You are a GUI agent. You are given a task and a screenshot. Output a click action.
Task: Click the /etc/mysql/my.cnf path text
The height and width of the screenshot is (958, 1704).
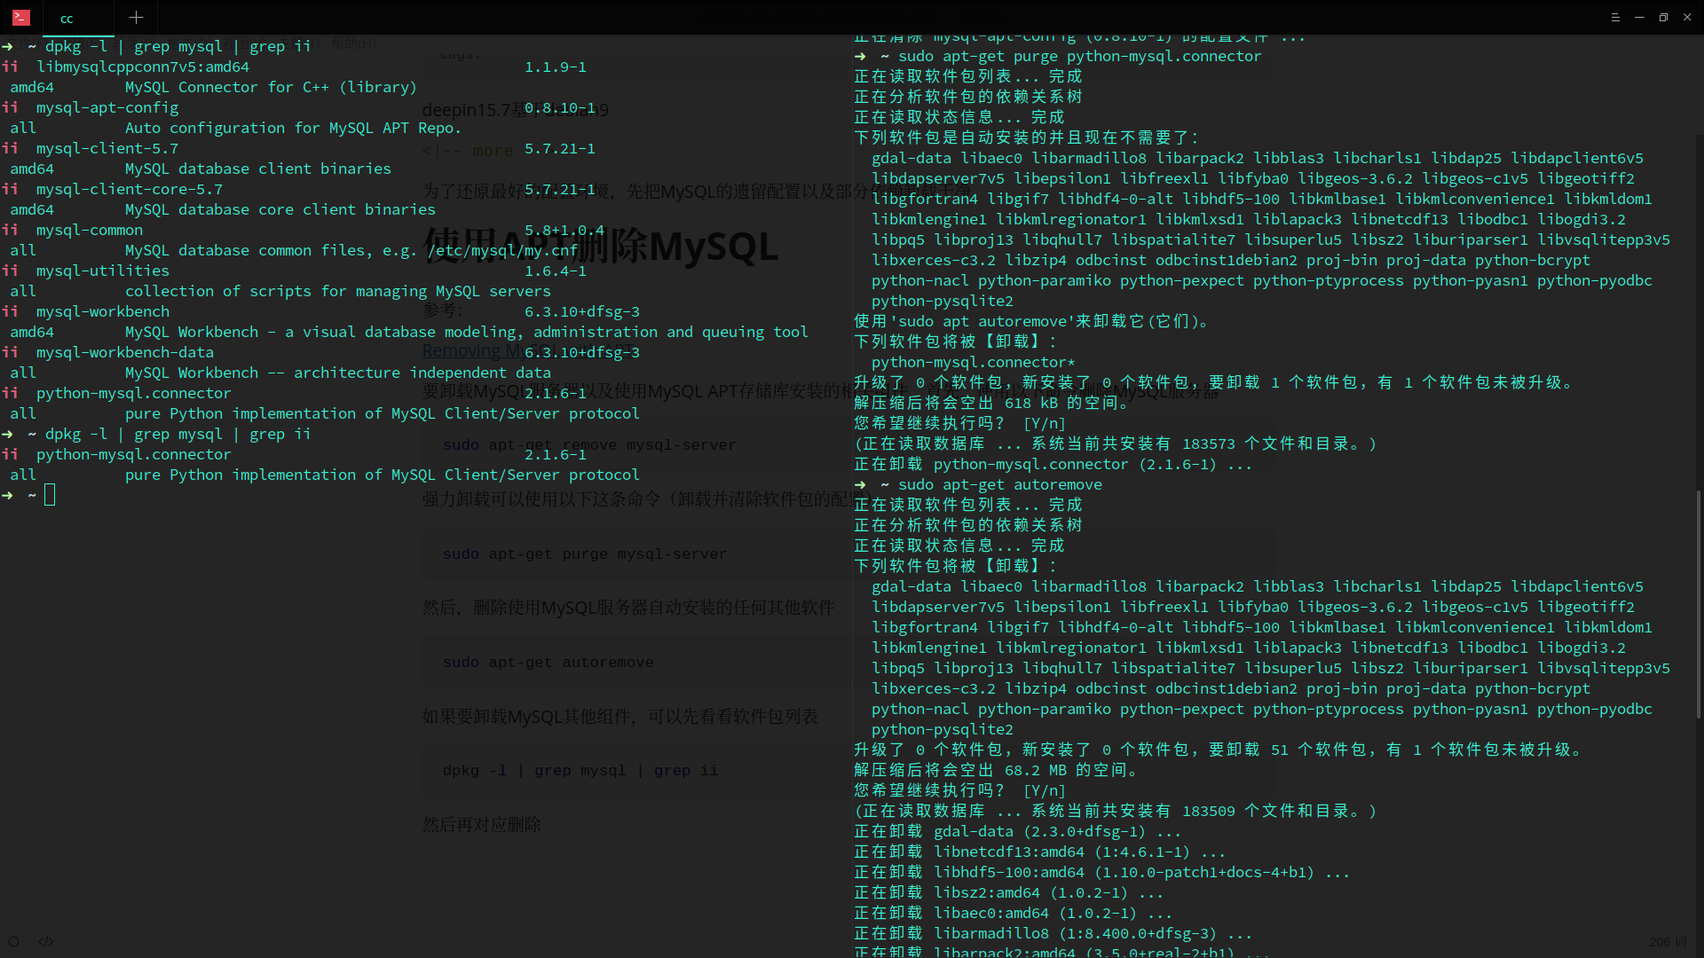click(502, 250)
